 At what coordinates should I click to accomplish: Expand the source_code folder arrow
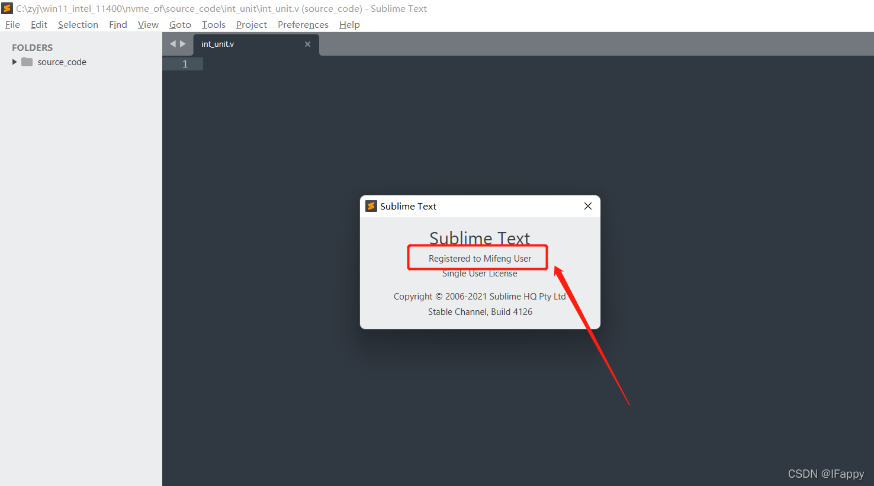(x=15, y=62)
